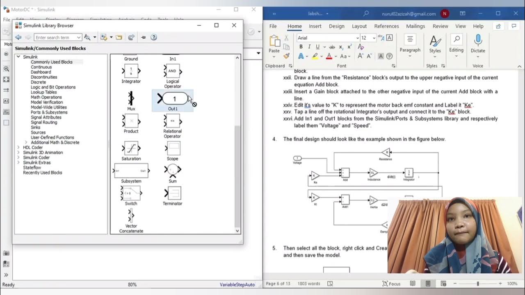Collapse the Simulink tree node

[x=18, y=57]
